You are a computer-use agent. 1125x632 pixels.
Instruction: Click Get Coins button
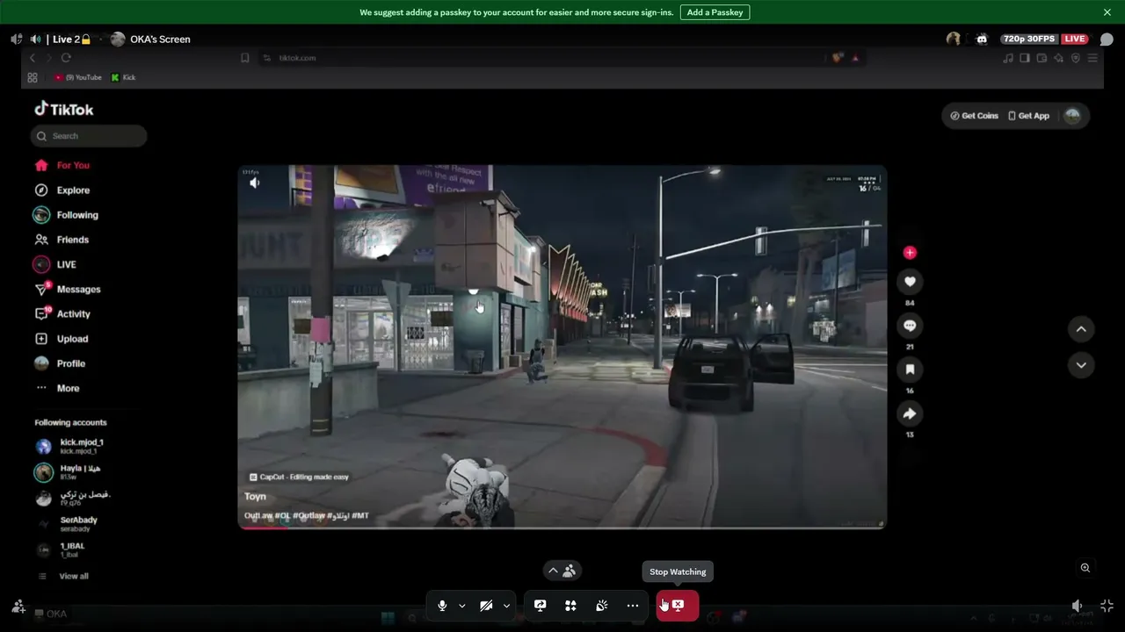click(975, 116)
